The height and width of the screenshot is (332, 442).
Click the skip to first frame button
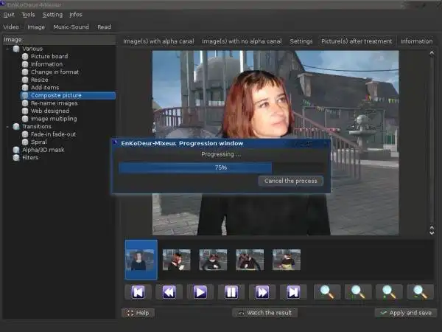tap(138, 291)
